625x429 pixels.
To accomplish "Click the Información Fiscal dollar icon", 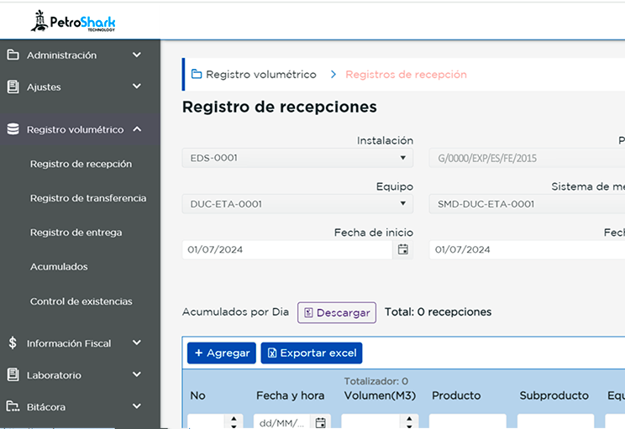I will [13, 343].
